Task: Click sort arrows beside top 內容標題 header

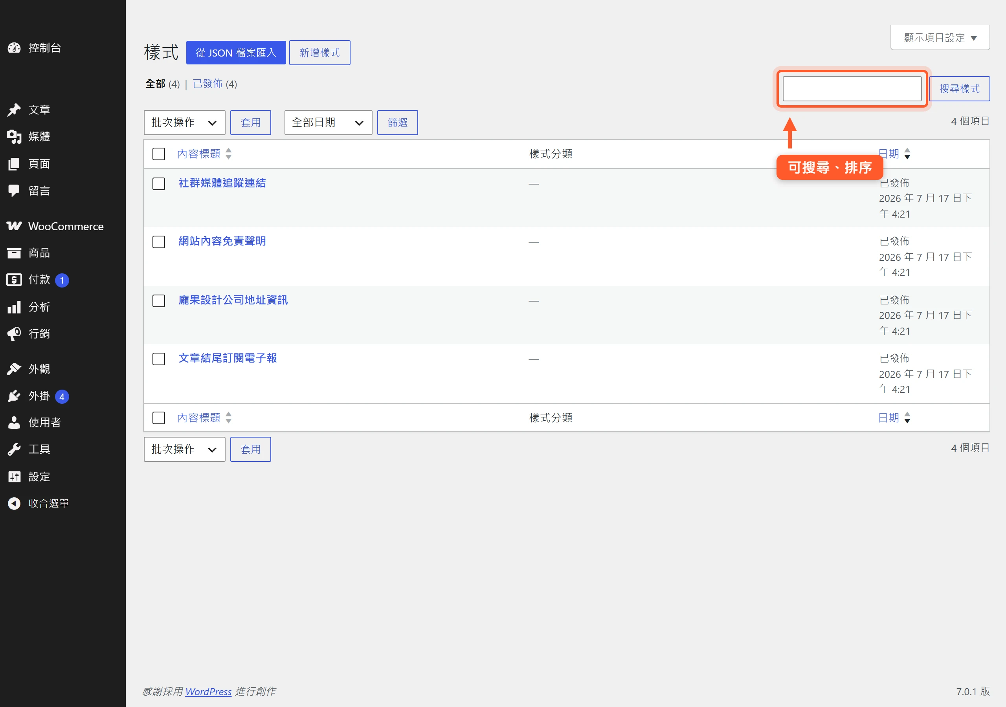Action: point(228,154)
